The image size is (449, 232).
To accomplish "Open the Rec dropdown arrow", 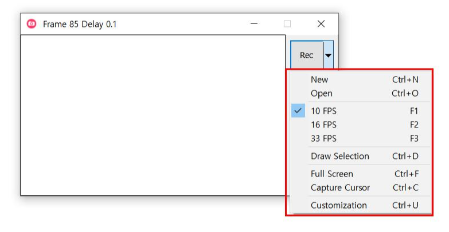I will click(x=328, y=55).
